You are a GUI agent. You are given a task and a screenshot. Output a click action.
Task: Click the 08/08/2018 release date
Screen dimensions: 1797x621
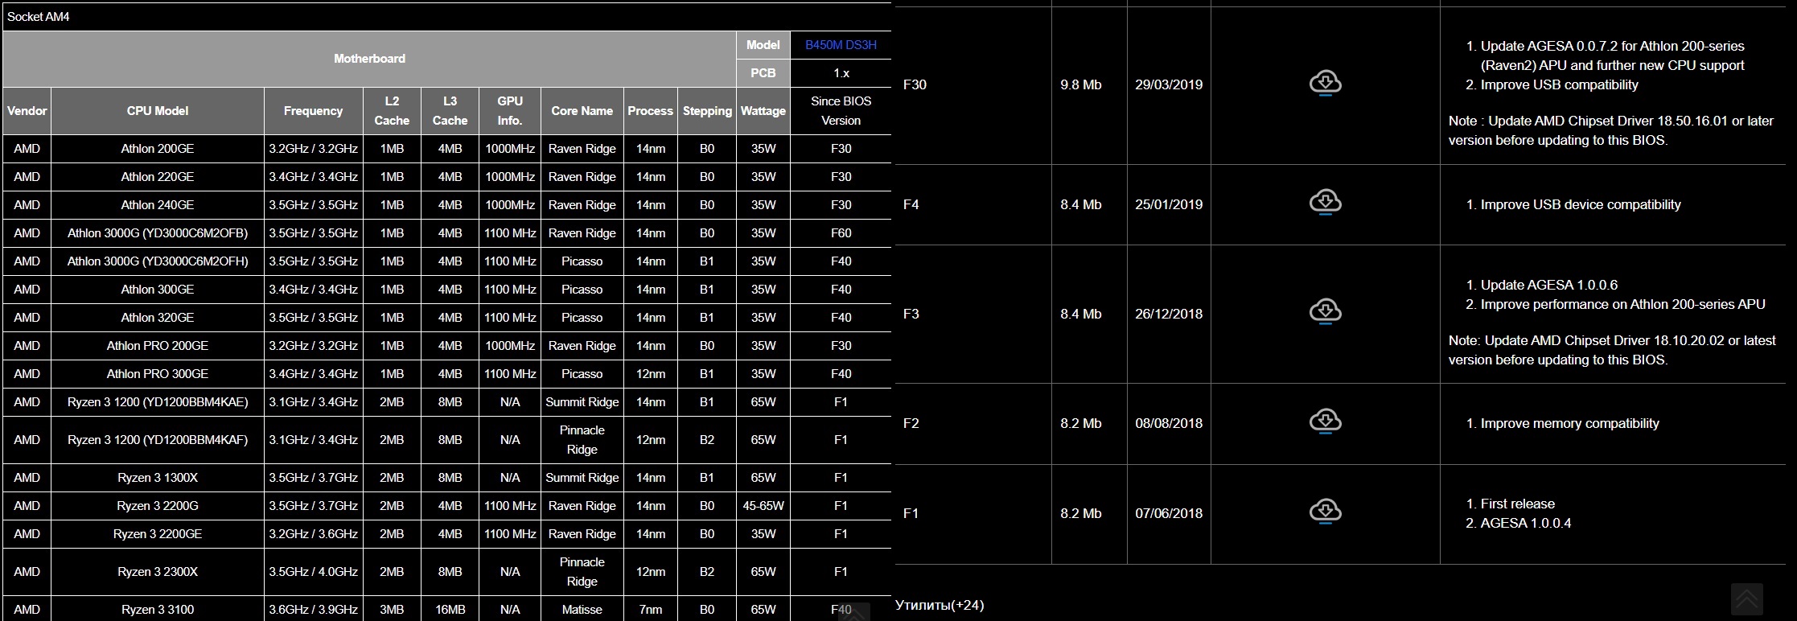1169,423
